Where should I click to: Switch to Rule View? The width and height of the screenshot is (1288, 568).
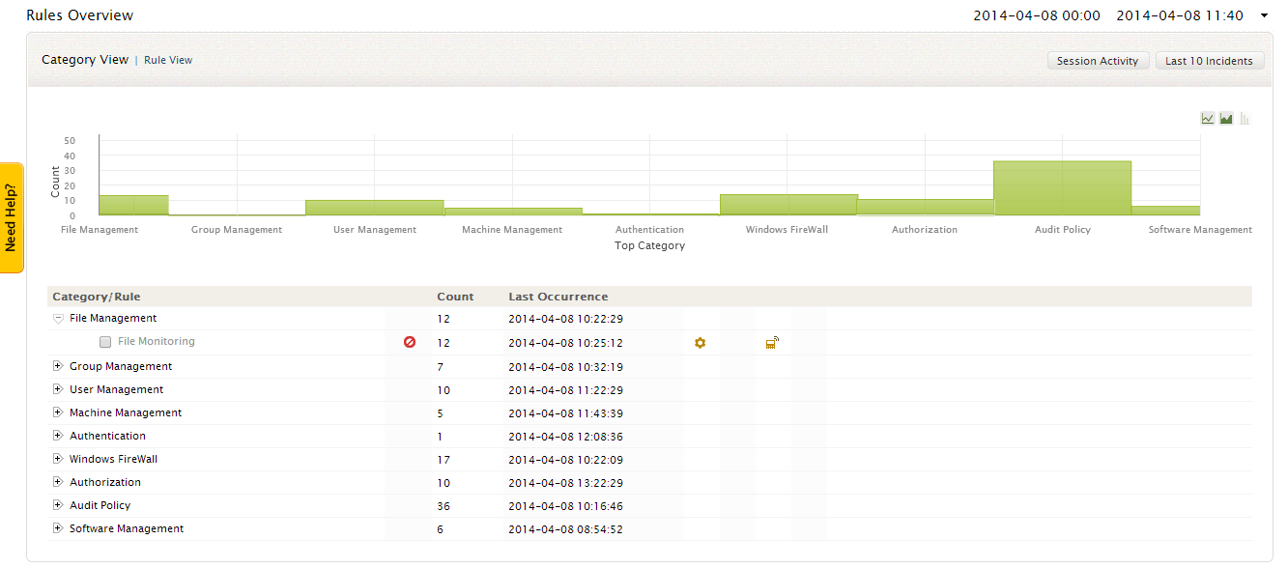168,60
